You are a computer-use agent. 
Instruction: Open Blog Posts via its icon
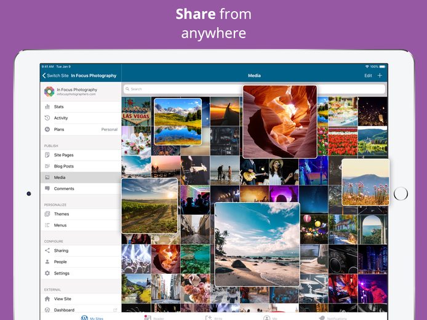pyautogui.click(x=47, y=166)
